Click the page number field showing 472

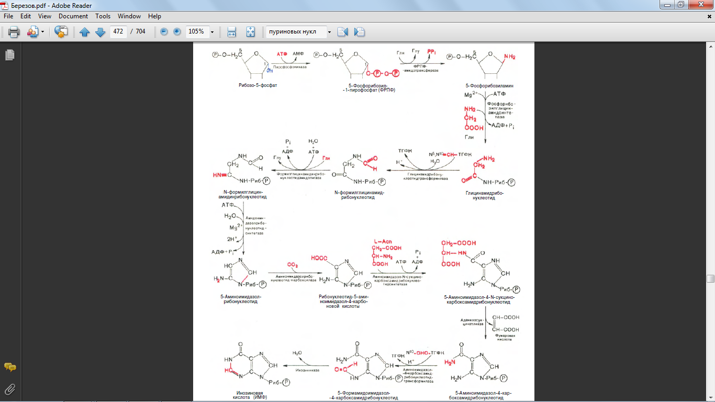click(x=118, y=31)
